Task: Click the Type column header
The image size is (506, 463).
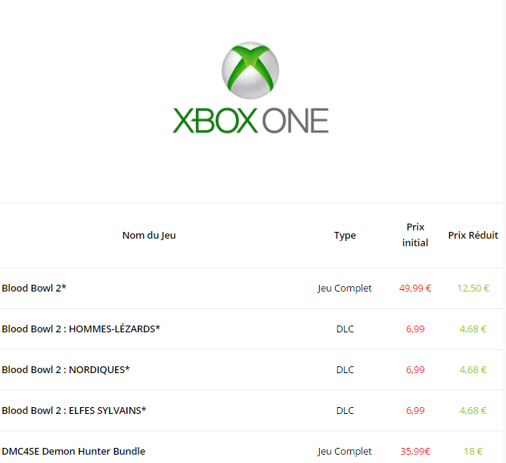Action: (345, 236)
